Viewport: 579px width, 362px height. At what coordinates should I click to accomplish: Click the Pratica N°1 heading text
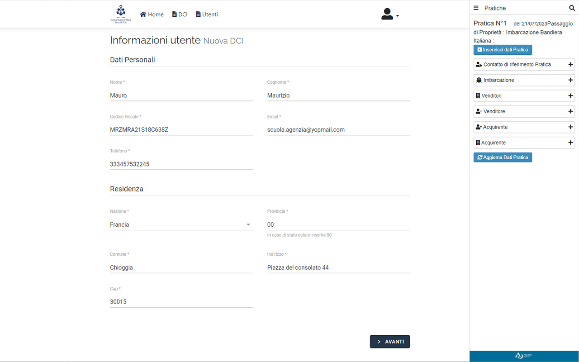490,23
